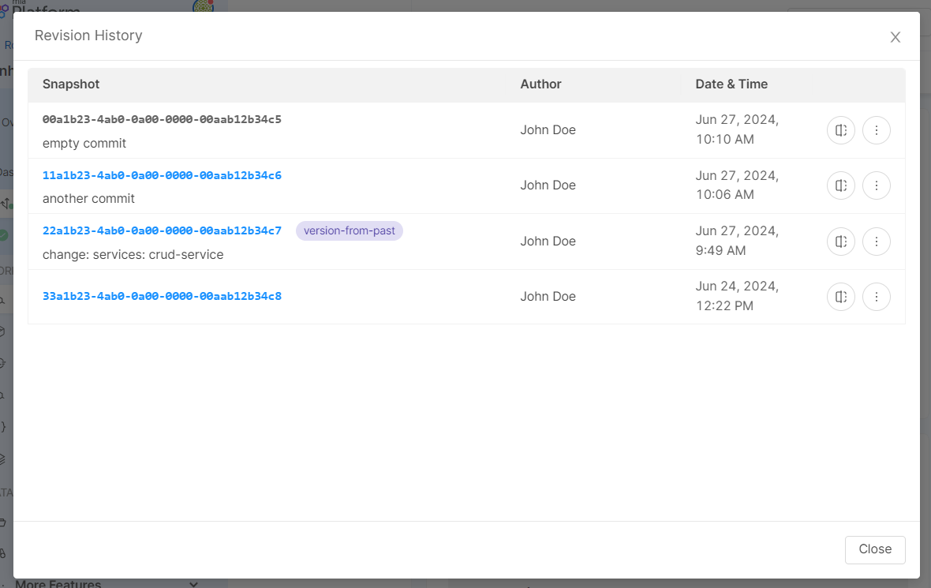The width and height of the screenshot is (931, 588).
Task: Open snapshot 11a1b23-4ab0-0a00-0000-00aab12b34c6 link
Action: 162,175
